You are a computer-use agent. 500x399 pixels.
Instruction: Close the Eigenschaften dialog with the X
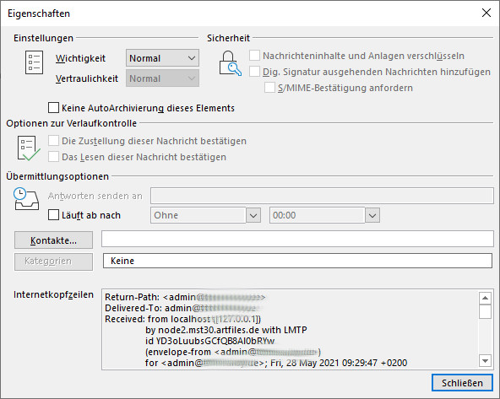coord(486,13)
